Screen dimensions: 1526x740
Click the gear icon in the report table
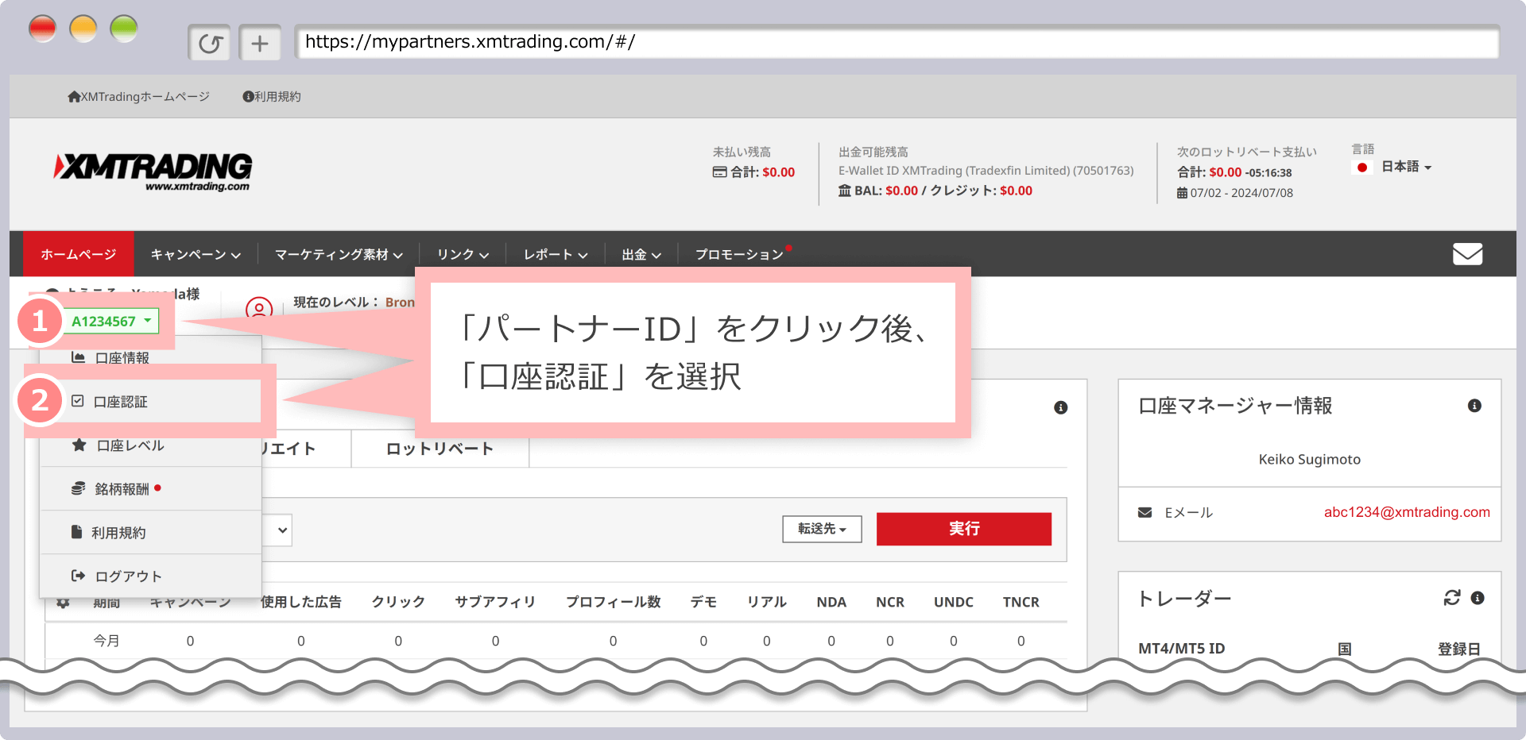[64, 602]
